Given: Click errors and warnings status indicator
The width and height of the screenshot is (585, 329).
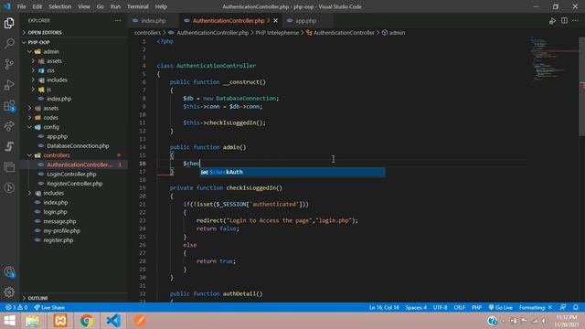Looking at the screenshot, I should click(x=16, y=307).
